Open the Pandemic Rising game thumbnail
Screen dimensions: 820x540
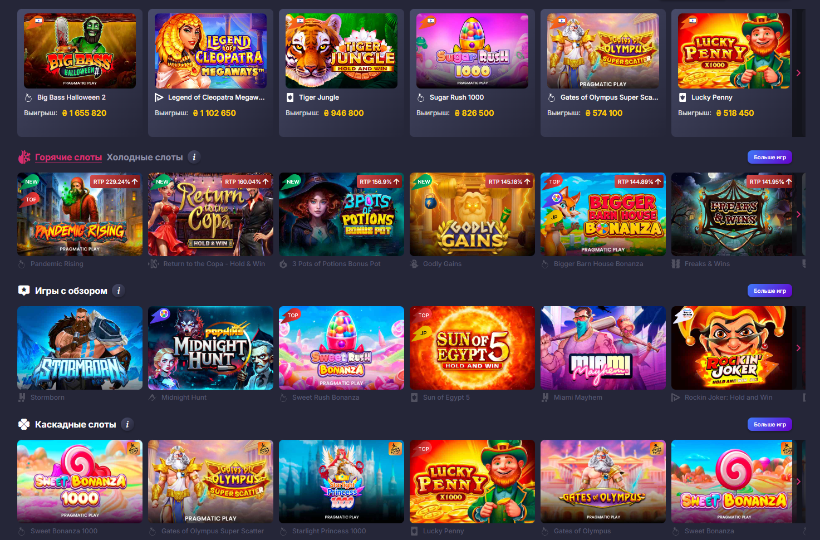[80, 214]
